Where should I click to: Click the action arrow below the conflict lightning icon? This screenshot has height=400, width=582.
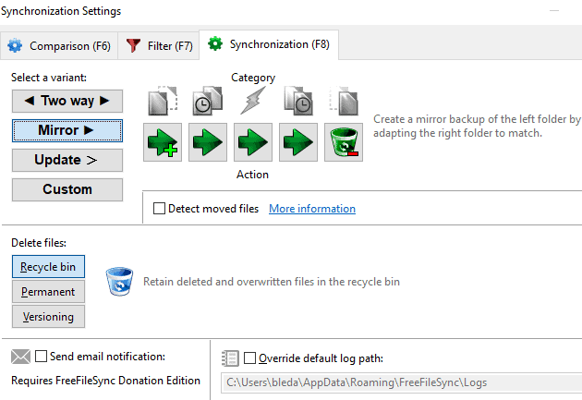tap(253, 142)
